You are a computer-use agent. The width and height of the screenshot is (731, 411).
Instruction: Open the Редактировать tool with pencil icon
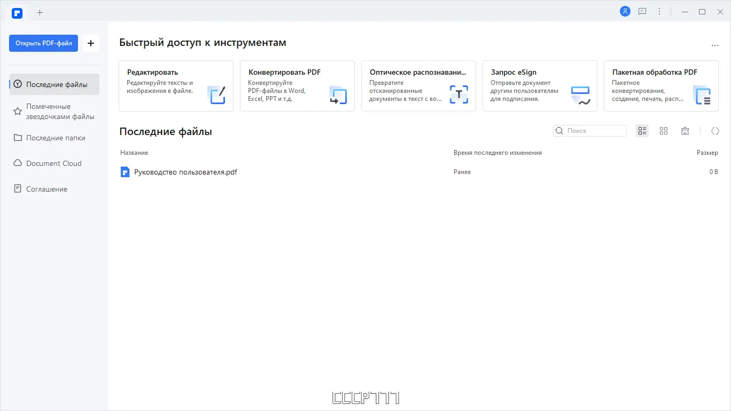tap(217, 95)
